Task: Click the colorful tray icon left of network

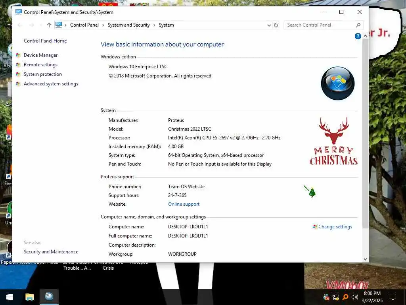Action: tap(326, 297)
